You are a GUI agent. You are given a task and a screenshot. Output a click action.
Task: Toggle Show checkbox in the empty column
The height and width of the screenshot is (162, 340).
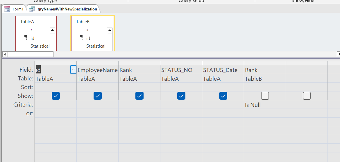click(307, 96)
